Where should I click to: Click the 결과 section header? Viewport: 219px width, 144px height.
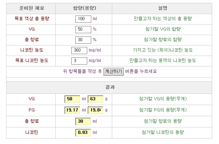110,87
